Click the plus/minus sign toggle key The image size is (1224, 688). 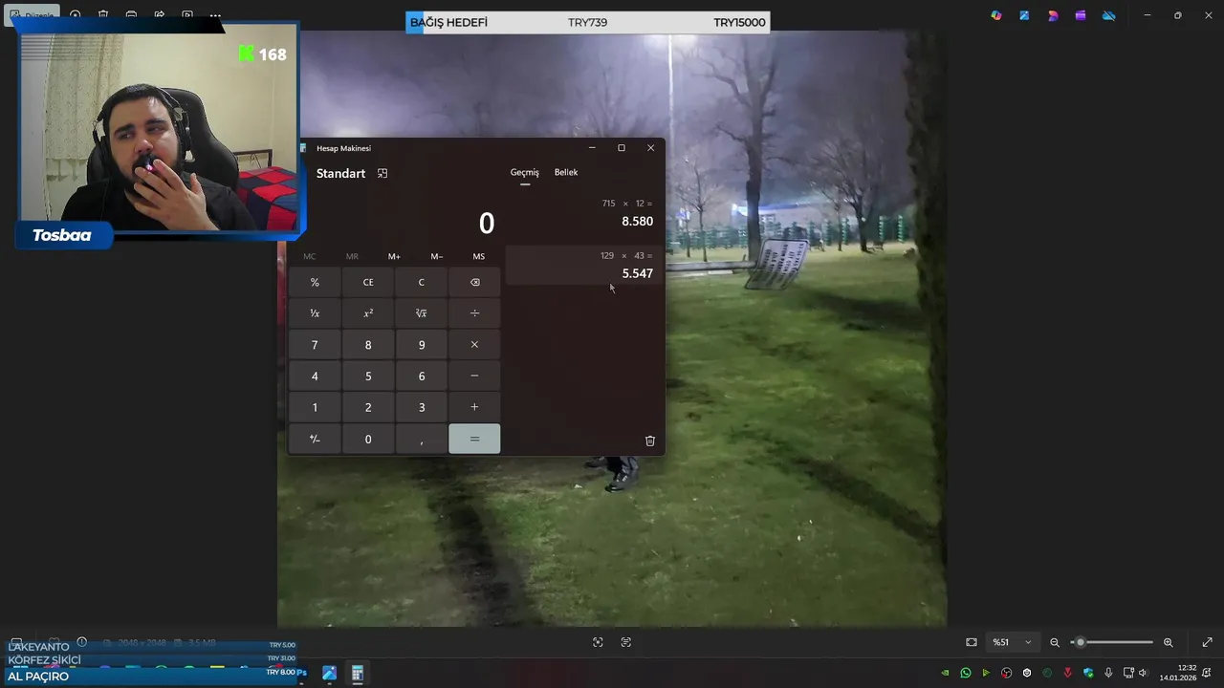point(315,439)
